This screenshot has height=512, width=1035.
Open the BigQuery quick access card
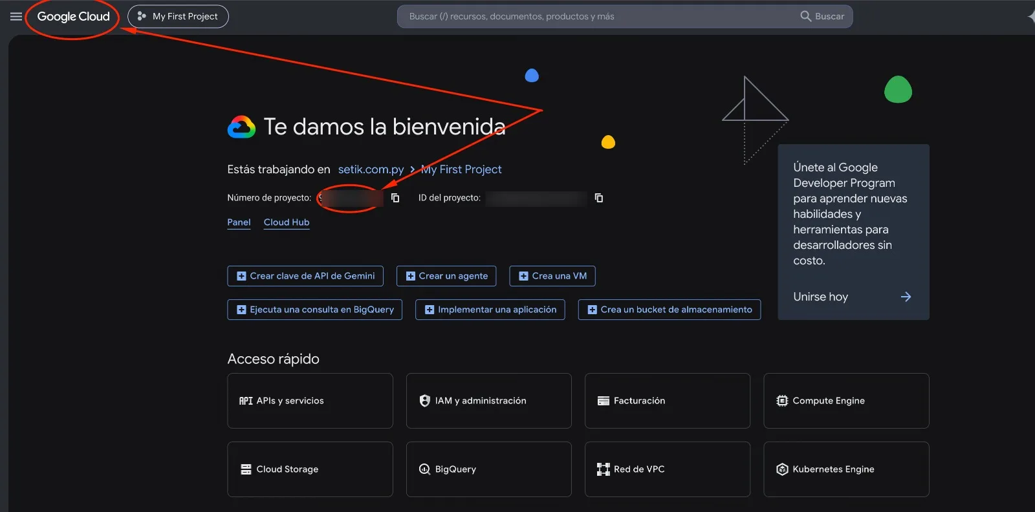[x=488, y=469]
